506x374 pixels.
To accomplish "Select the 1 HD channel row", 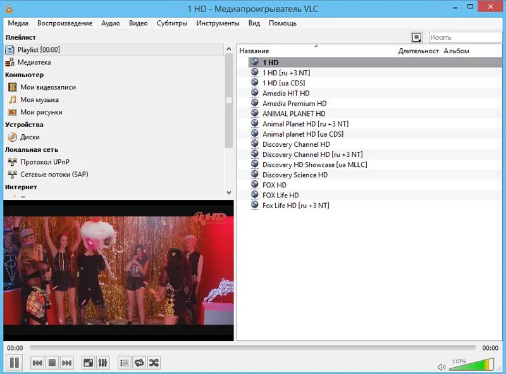I will [x=375, y=62].
